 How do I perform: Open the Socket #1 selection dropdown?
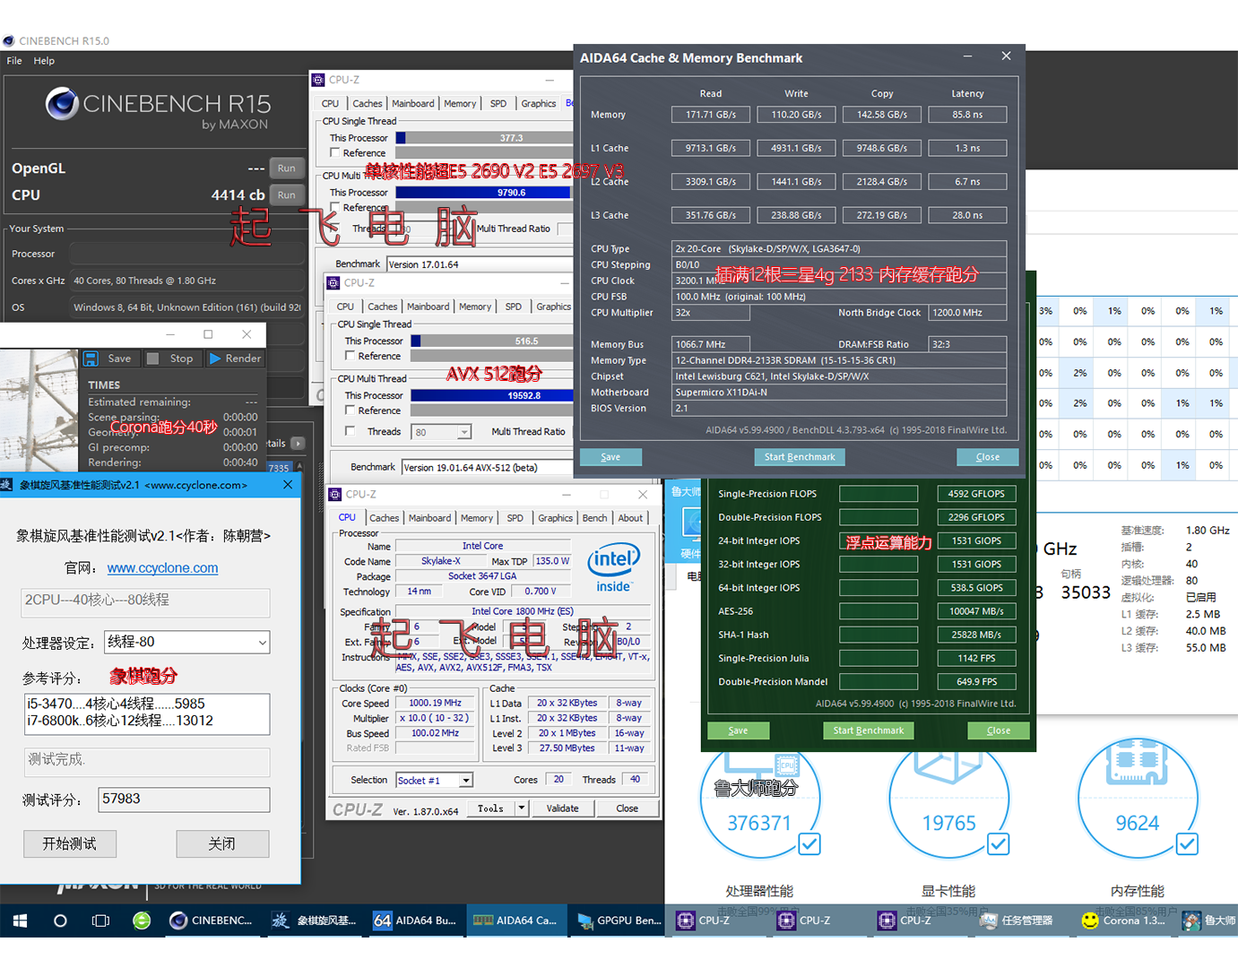point(466,781)
